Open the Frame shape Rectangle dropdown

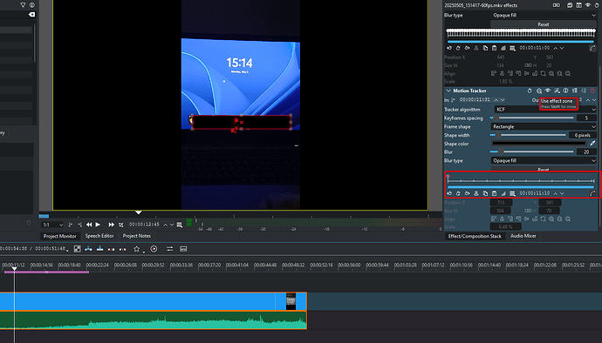(x=544, y=126)
